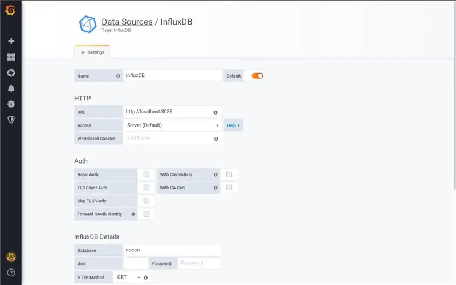Open the Data Sources breadcrumb link
Viewport: 456px width, 285px height.
(x=127, y=22)
